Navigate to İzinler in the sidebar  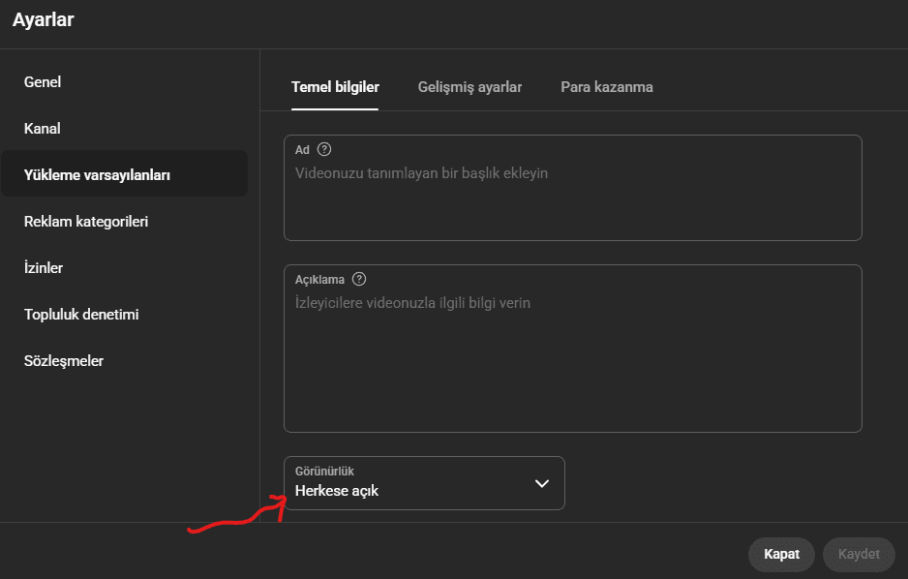(44, 268)
